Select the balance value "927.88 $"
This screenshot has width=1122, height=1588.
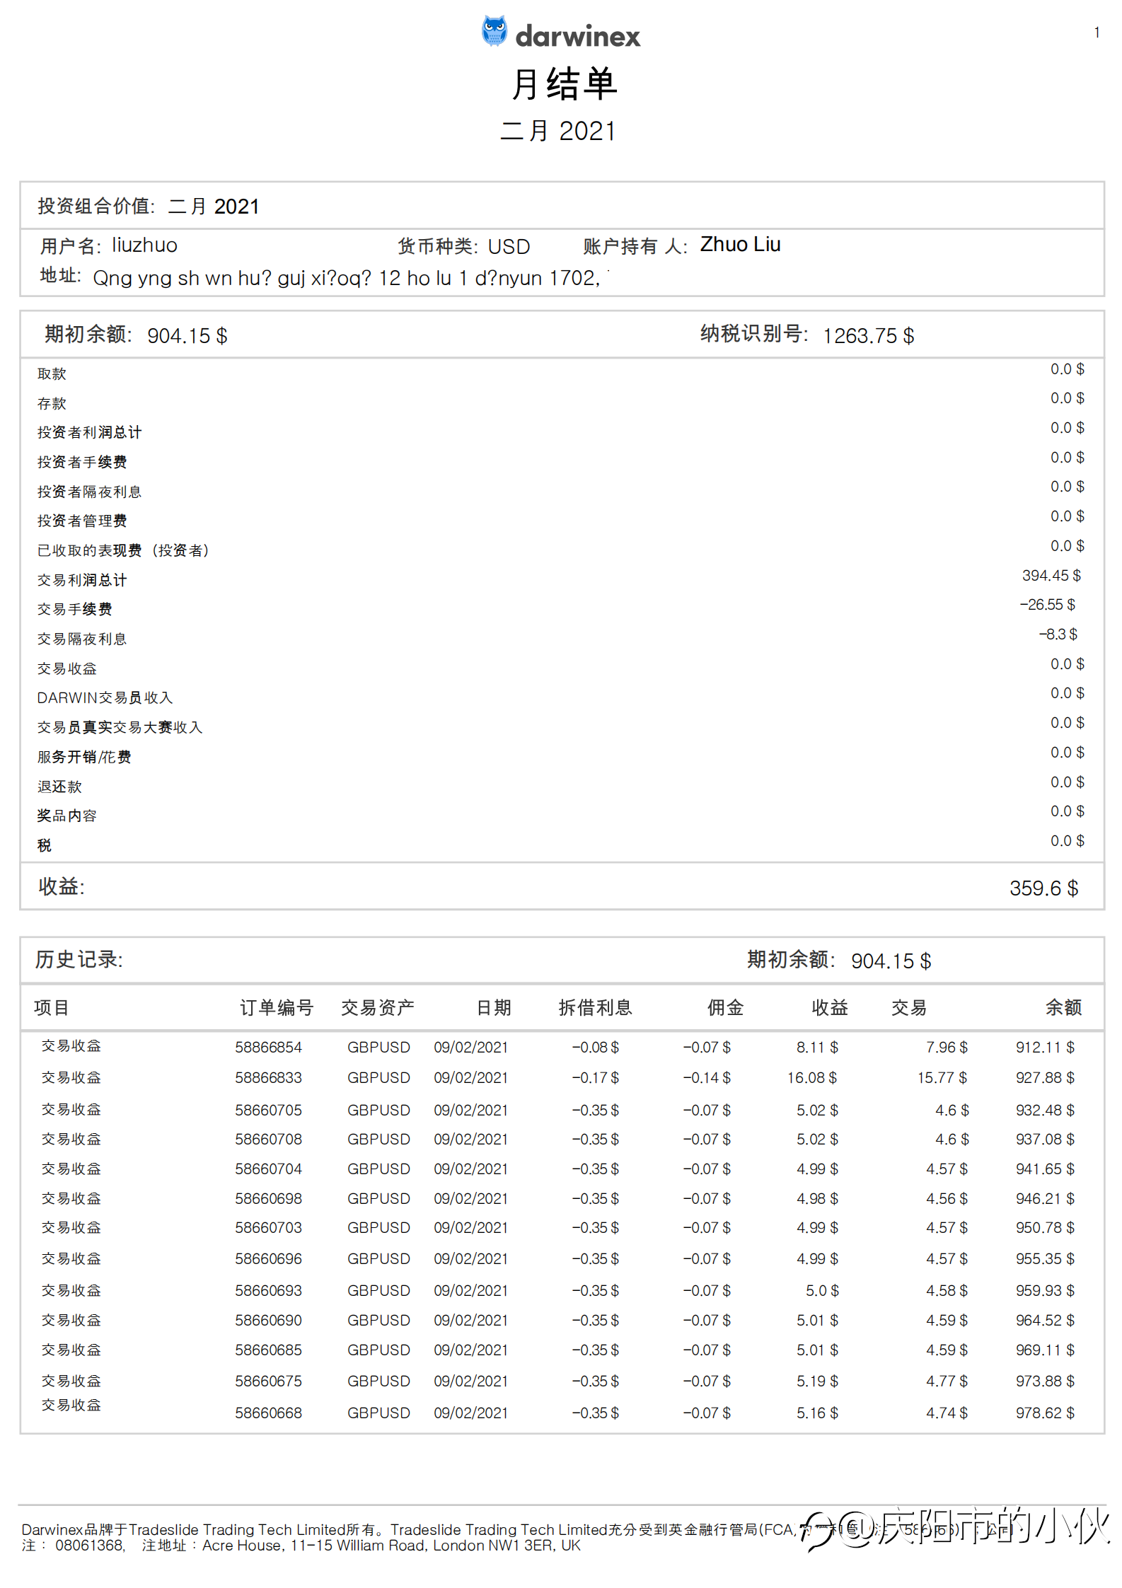click(x=1045, y=1077)
